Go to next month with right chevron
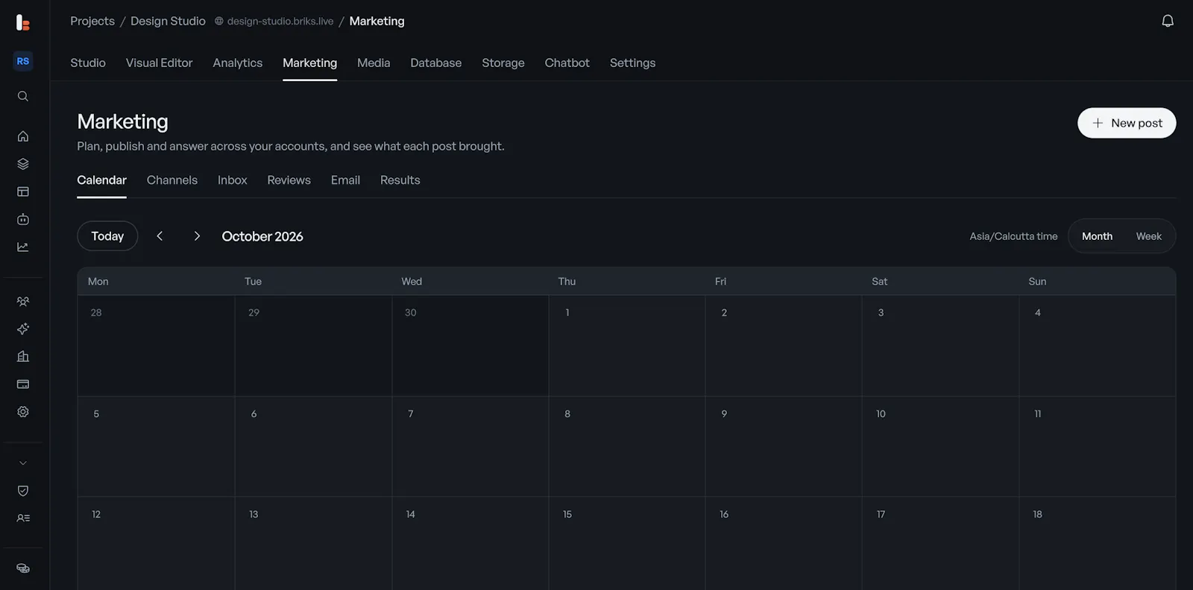 pyautogui.click(x=197, y=236)
